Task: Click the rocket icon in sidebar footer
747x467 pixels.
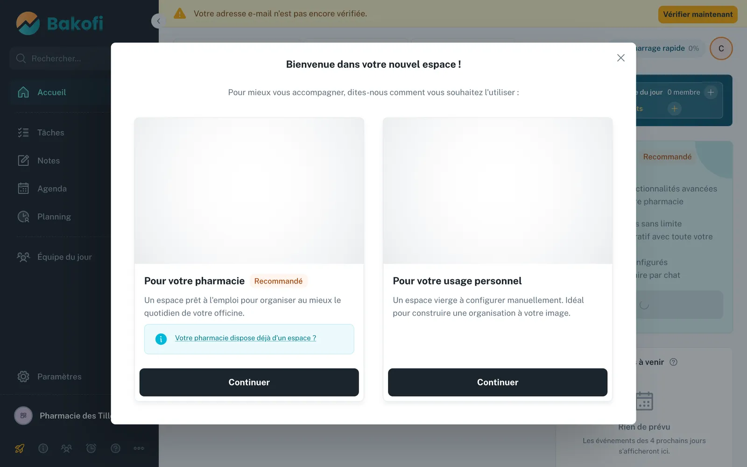Action: coord(20,448)
